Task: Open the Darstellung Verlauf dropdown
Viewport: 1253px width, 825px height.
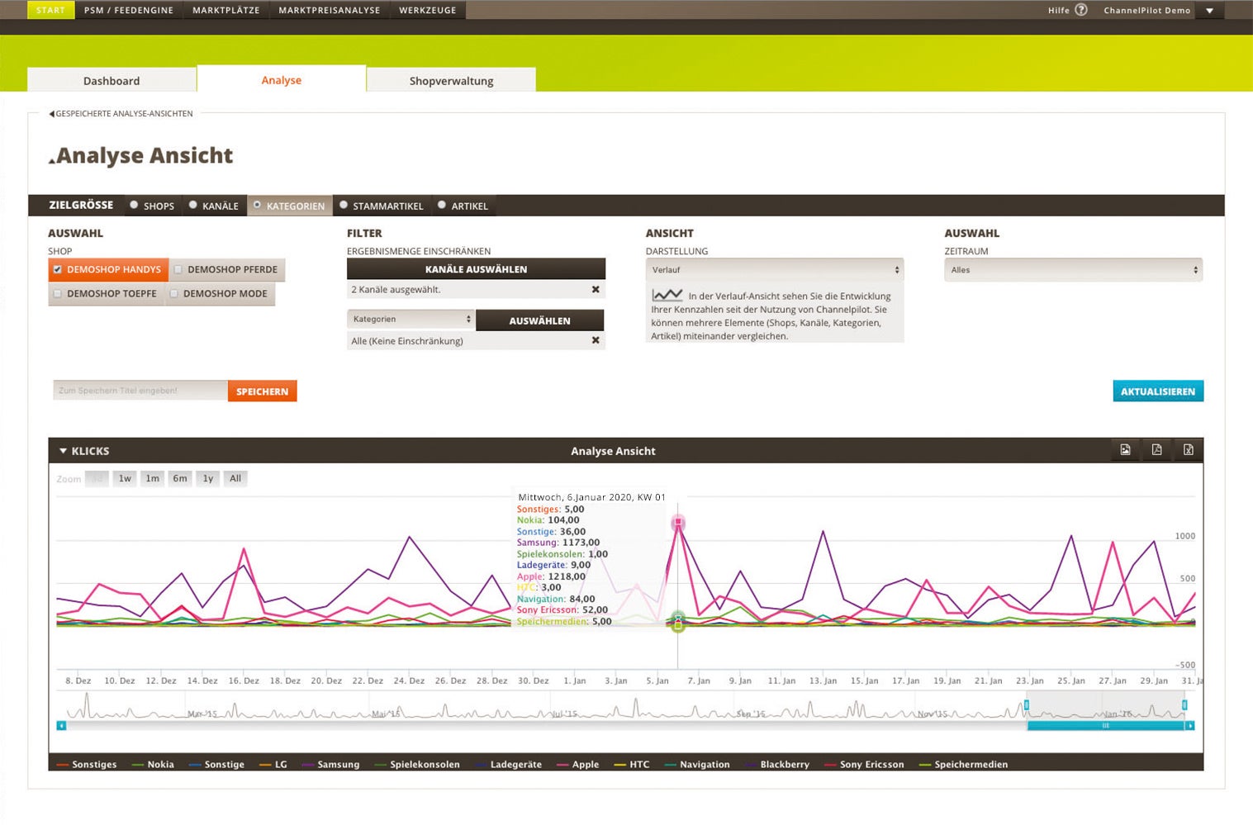Action: [774, 270]
